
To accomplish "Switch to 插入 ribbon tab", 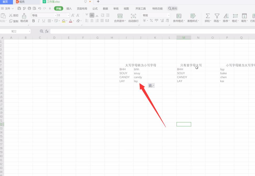I will (69, 9).
